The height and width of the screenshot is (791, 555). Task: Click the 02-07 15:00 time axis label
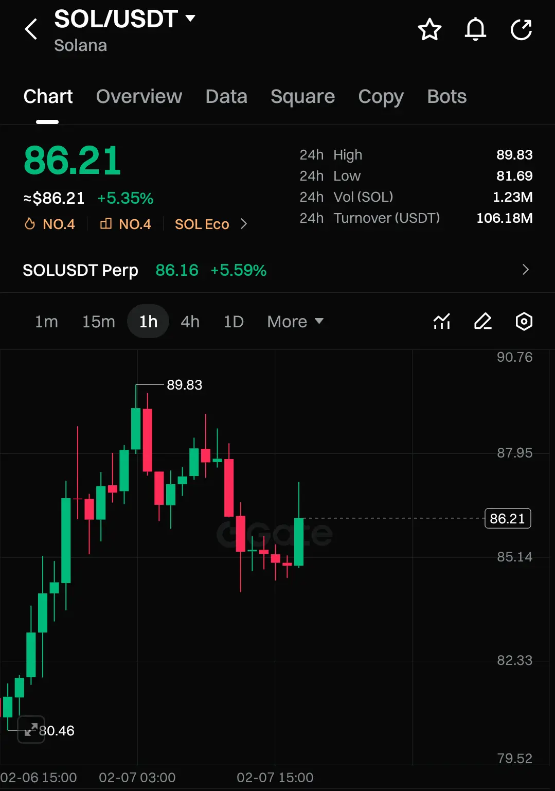pyautogui.click(x=275, y=778)
